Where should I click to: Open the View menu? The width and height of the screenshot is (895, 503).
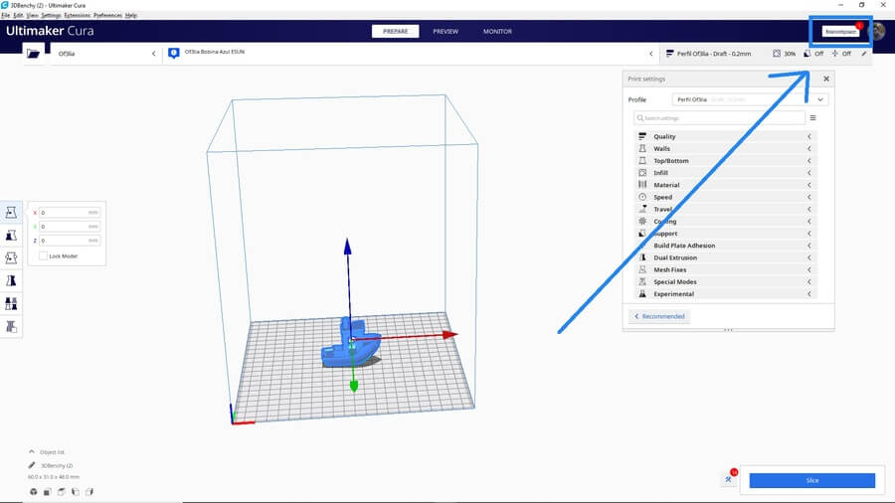coord(33,15)
